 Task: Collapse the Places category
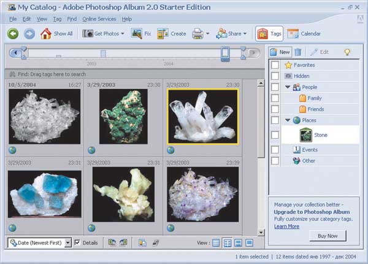tap(288, 120)
